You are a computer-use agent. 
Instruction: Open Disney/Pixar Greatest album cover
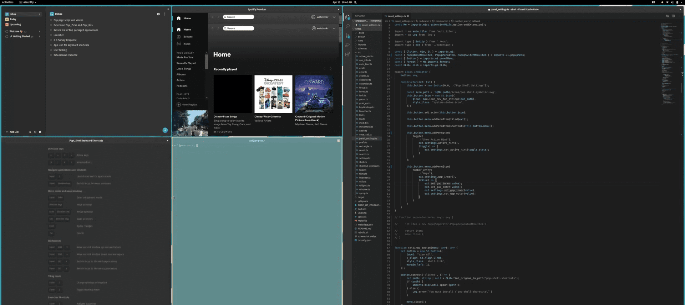coord(273,94)
